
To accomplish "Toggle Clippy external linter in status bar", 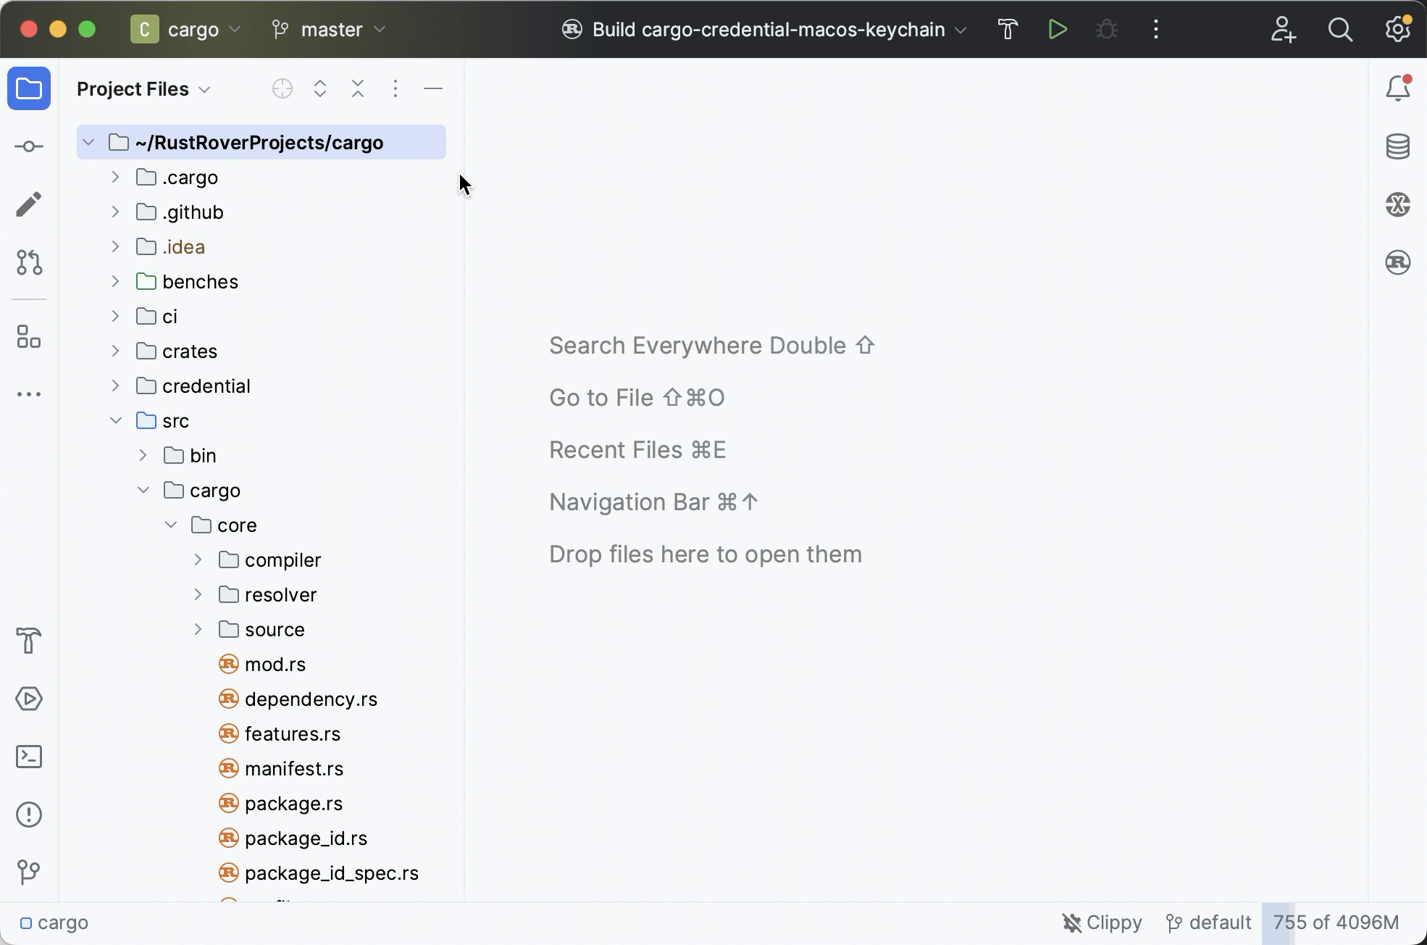I will [x=1102, y=923].
